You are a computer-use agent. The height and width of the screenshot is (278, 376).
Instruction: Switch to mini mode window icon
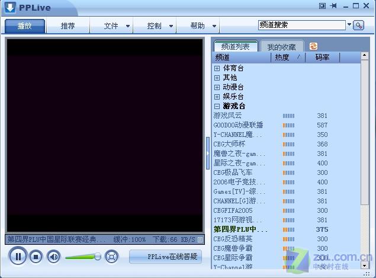point(322,6)
